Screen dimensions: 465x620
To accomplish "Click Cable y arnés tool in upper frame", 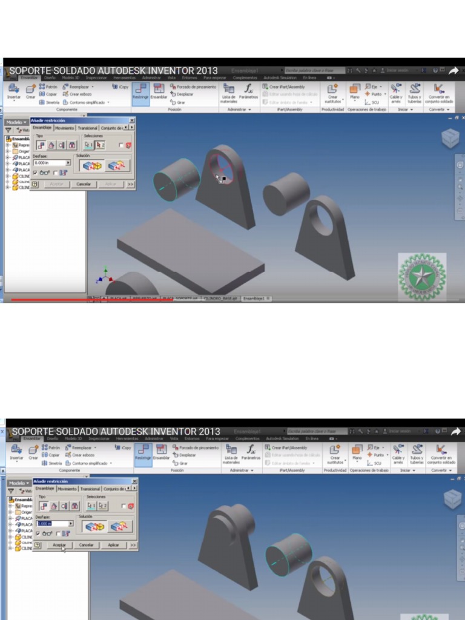I will click(395, 93).
